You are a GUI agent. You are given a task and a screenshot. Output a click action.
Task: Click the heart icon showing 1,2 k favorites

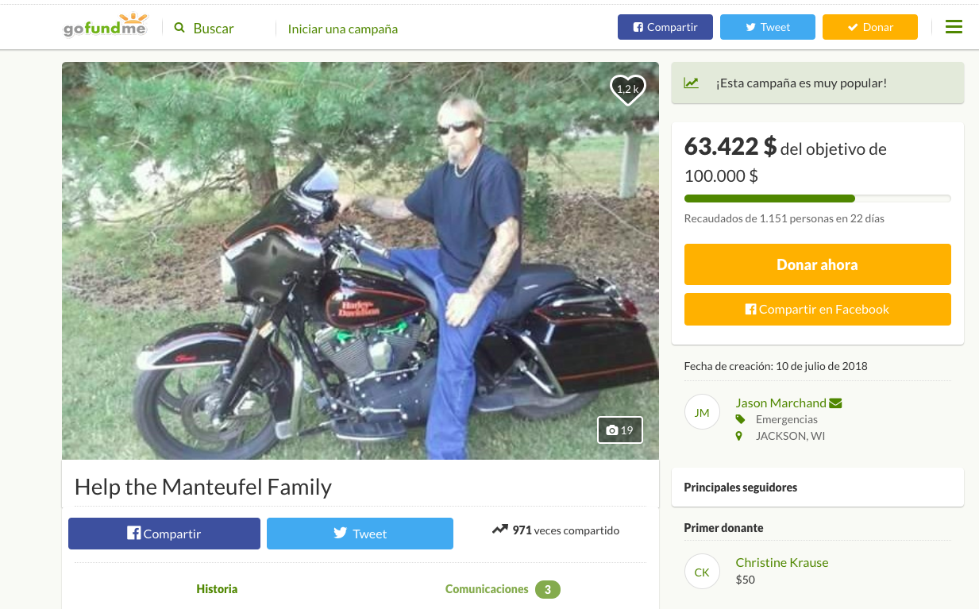(627, 89)
